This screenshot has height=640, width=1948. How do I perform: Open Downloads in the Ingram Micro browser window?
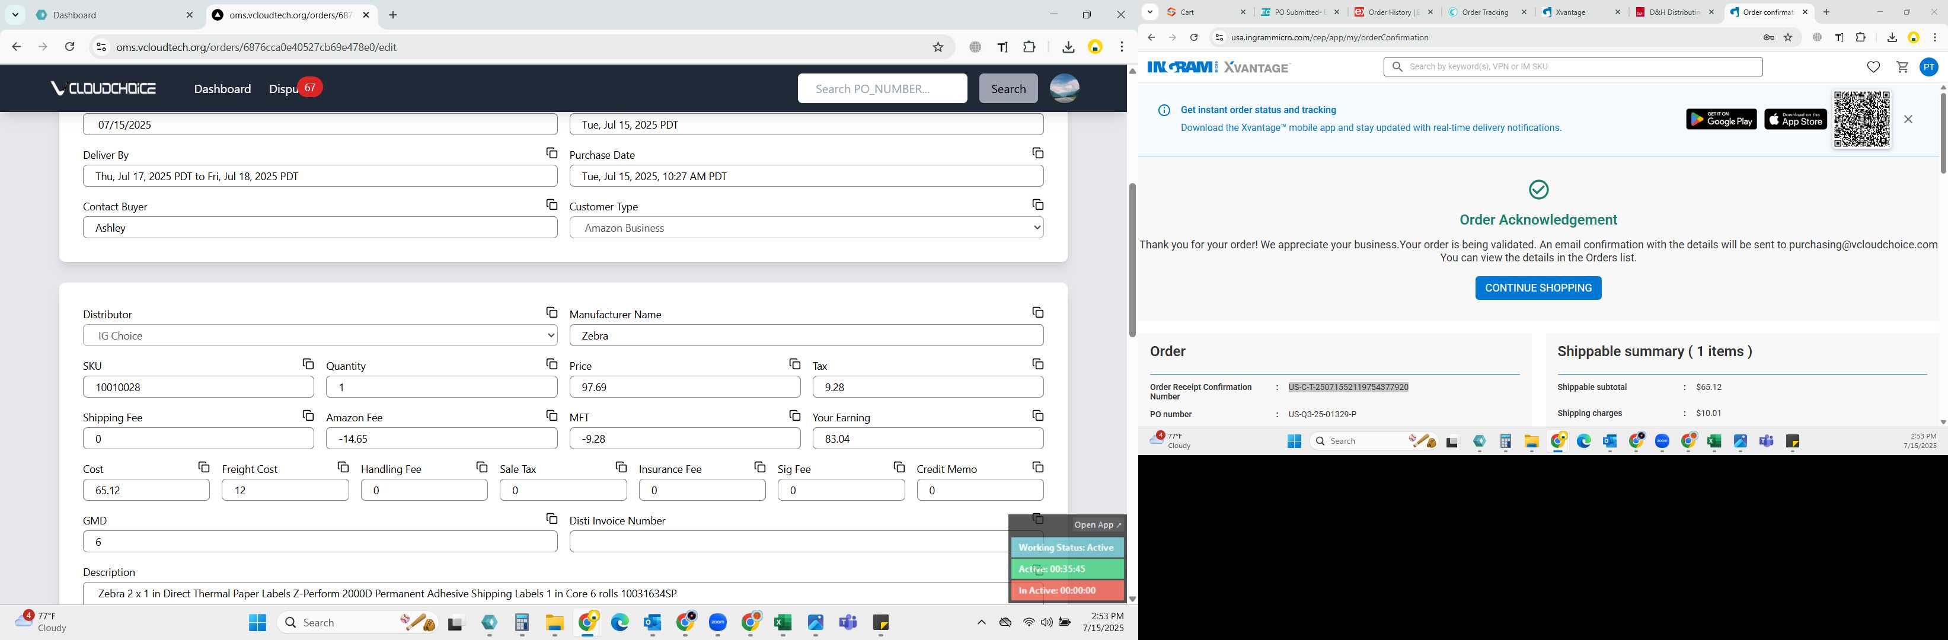coord(1891,38)
